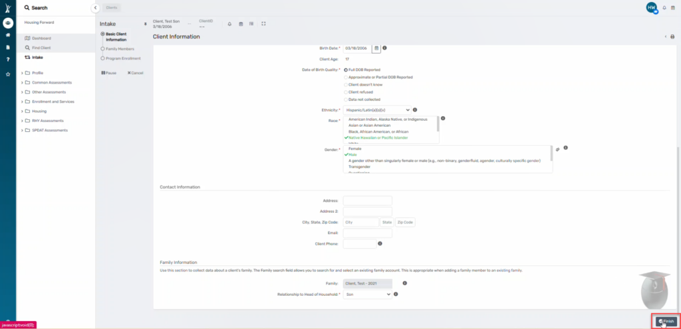Open the HW user avatar menu
This screenshot has width=681, height=329.
[652, 7]
